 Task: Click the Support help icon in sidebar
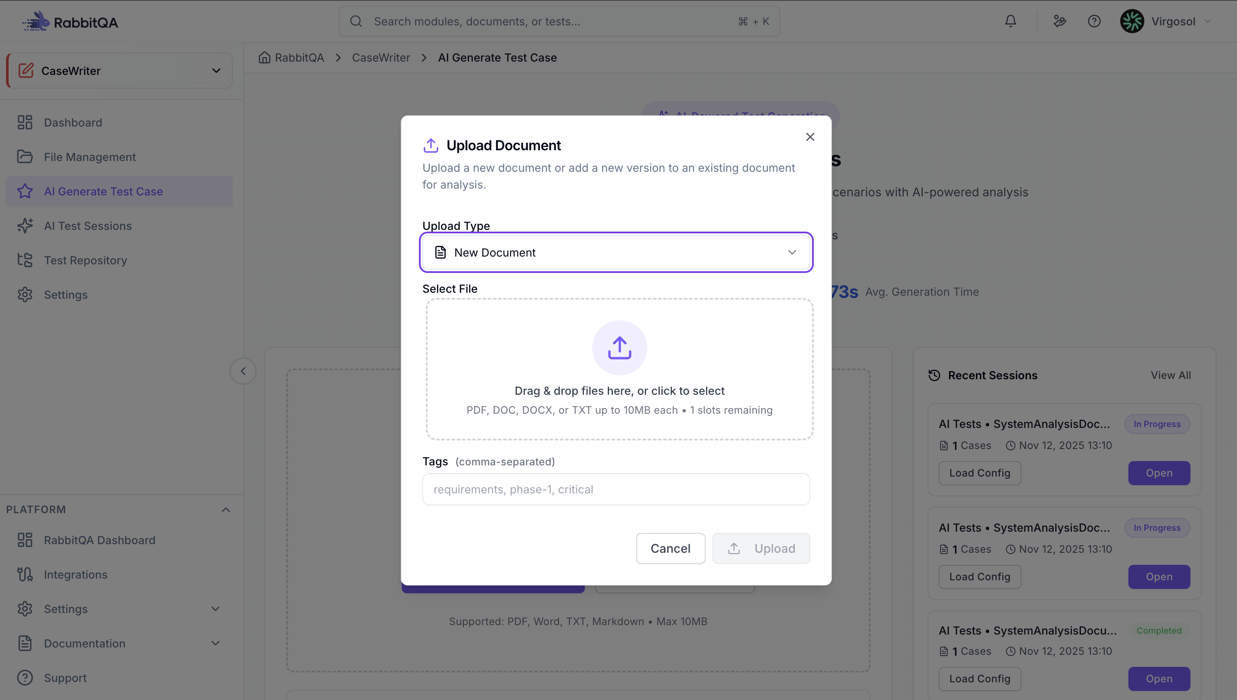(x=25, y=678)
